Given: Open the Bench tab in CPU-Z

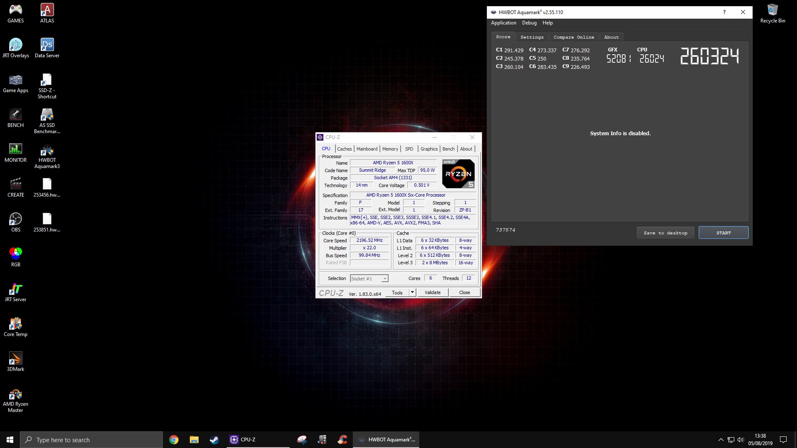Looking at the screenshot, I should (448, 149).
